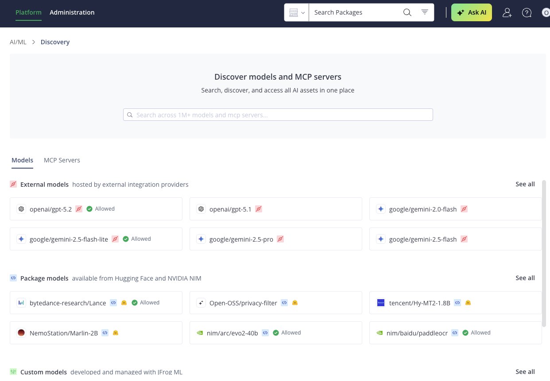Switch to the Administration tab
This screenshot has width=550, height=381.
(72, 12)
